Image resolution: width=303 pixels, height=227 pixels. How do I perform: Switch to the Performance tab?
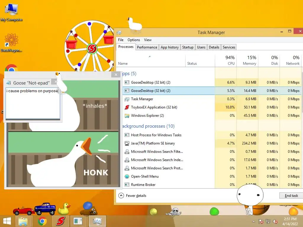(147, 47)
